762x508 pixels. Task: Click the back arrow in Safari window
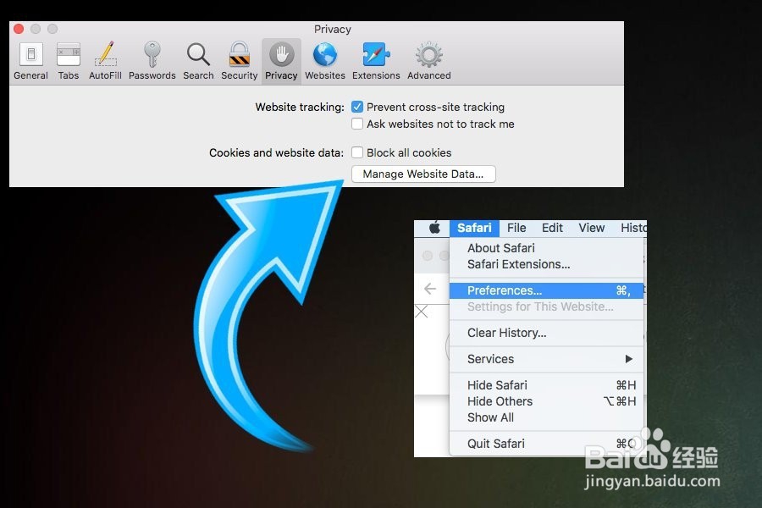point(429,289)
